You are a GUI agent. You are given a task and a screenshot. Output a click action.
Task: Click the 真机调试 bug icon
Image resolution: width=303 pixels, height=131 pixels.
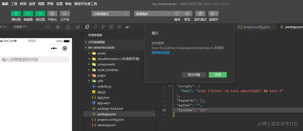click(x=200, y=14)
